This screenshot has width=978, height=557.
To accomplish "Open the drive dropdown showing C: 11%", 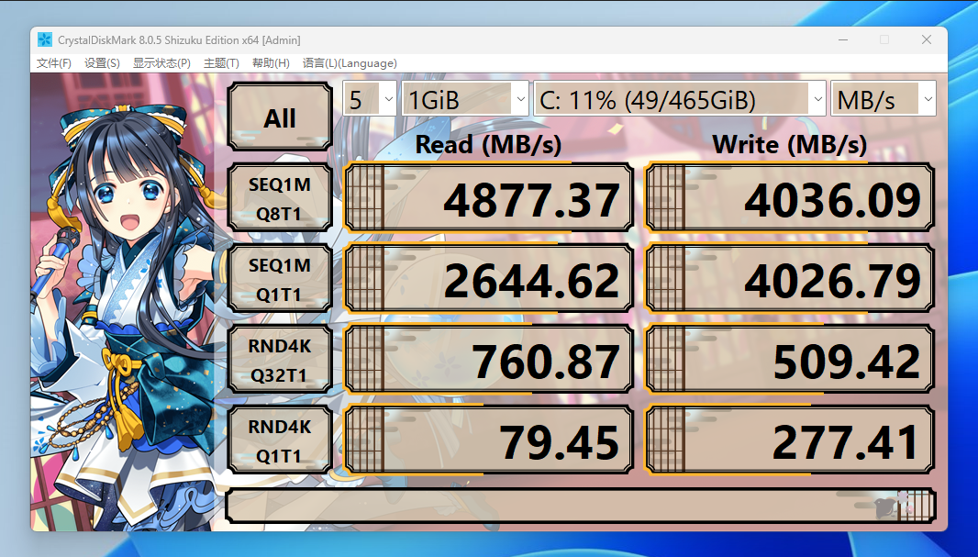I will pos(680,98).
